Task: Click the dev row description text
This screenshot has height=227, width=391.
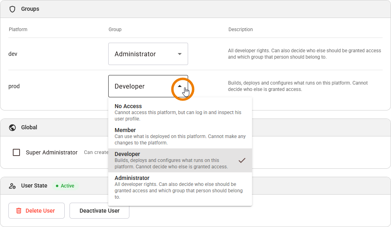Action: coord(304,54)
